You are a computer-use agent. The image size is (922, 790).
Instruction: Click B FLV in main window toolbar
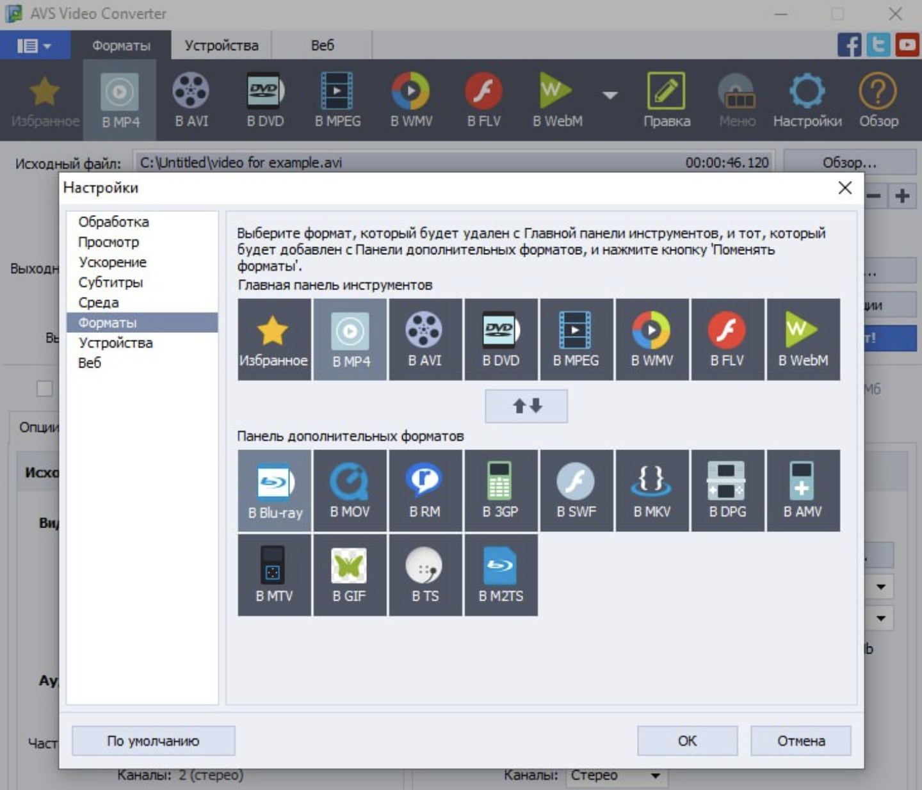(484, 101)
